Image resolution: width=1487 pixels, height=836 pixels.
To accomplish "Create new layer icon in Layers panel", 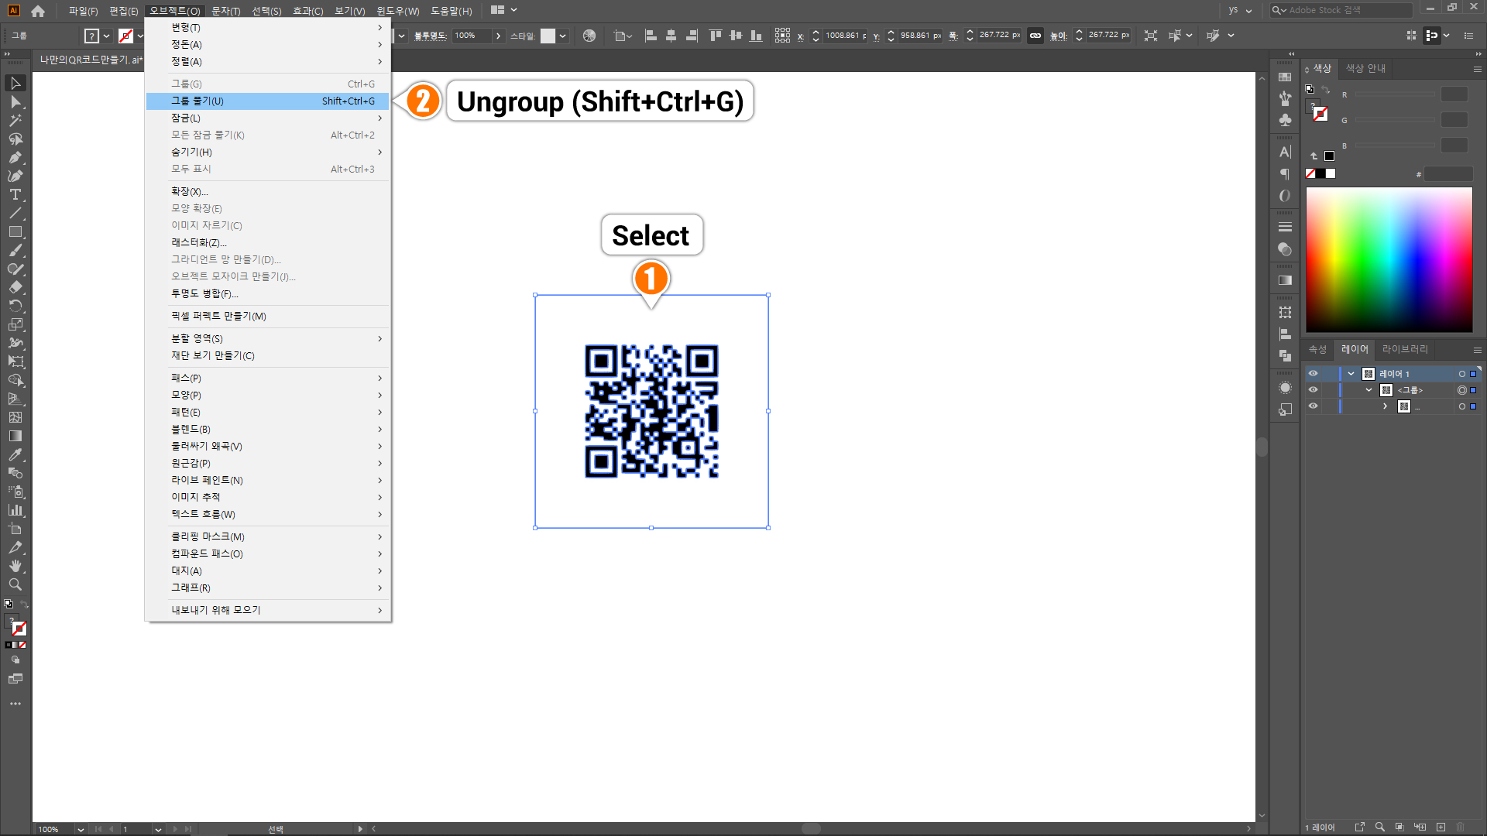I will (x=1441, y=827).
